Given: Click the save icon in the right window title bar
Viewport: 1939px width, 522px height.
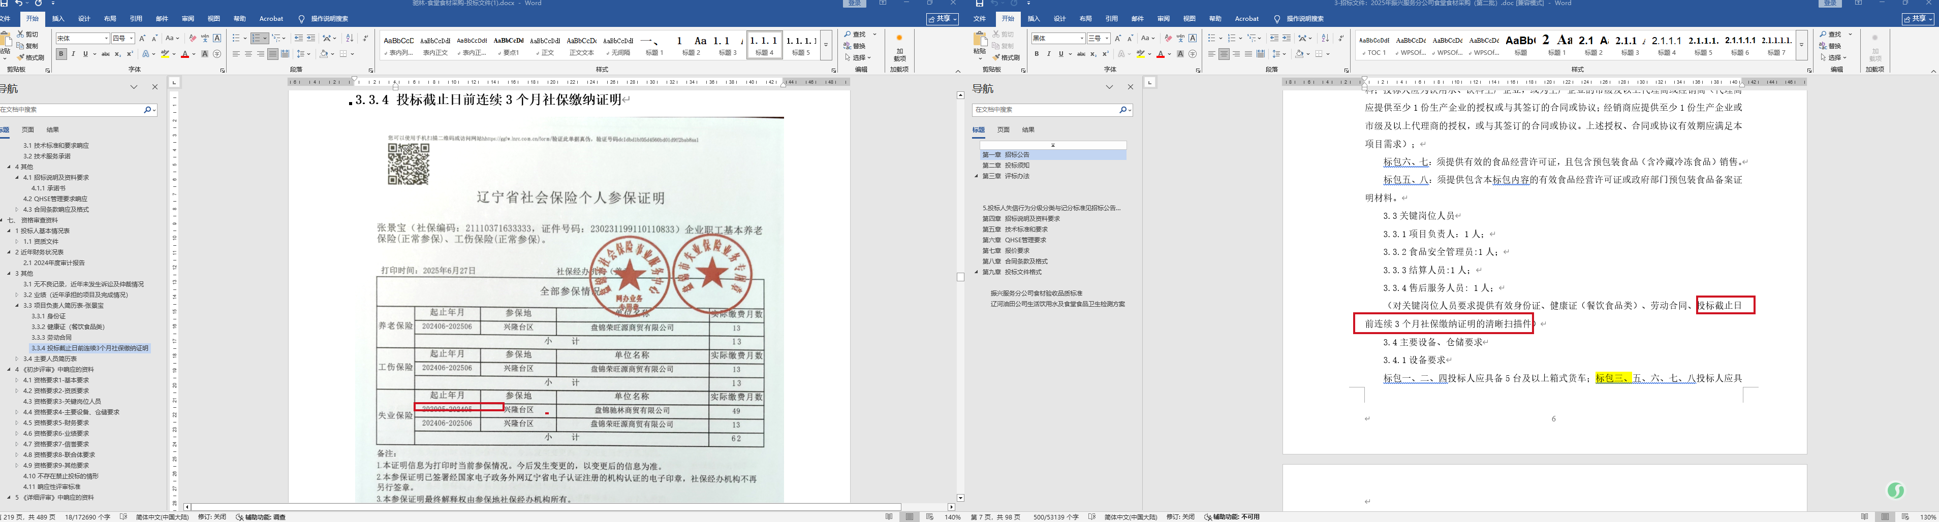Looking at the screenshot, I should click(979, 4).
